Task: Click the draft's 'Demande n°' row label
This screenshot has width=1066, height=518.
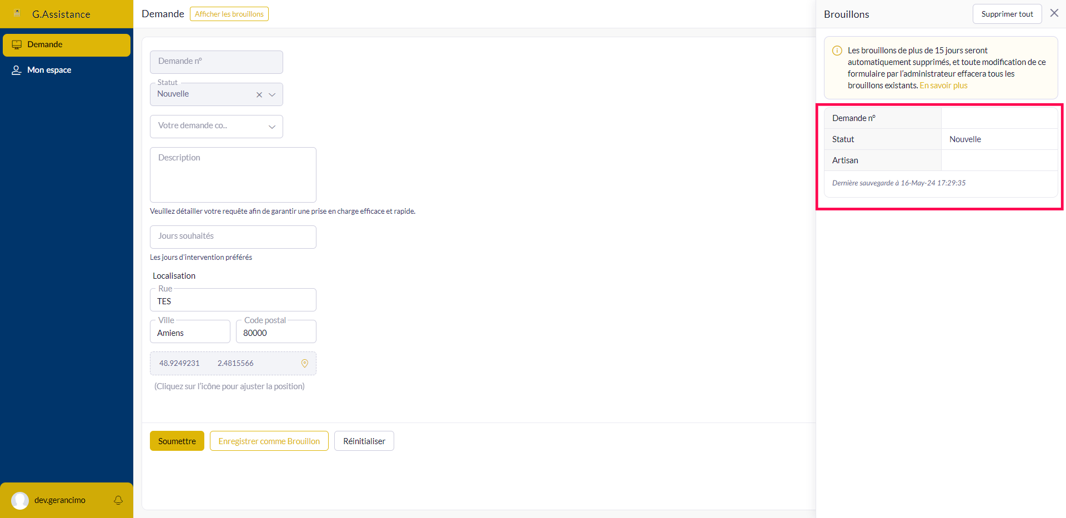Action: coord(854,118)
